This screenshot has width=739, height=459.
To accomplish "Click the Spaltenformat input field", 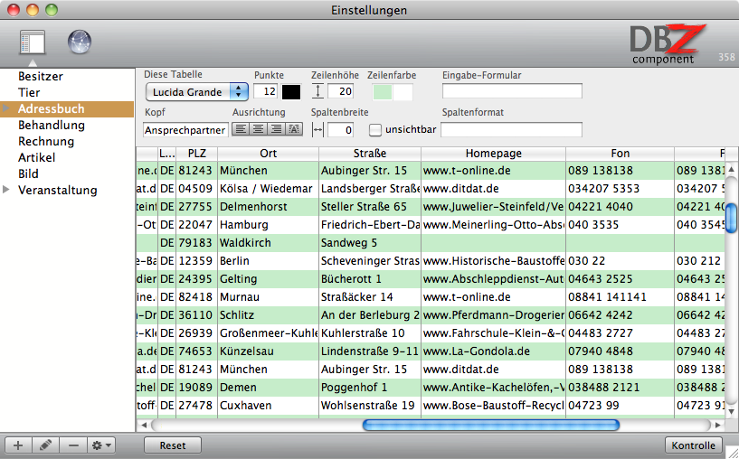I will tap(511, 129).
